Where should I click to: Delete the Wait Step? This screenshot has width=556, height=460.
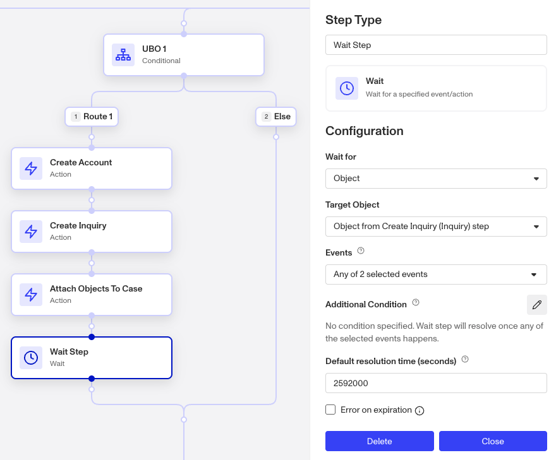[380, 441]
